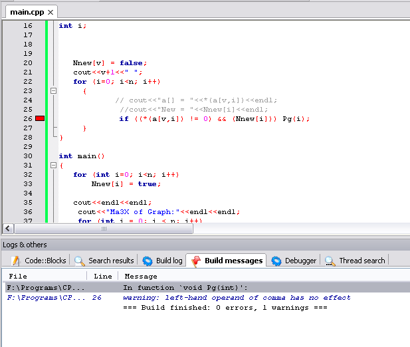Open the Build log tab
Screen dimensions: 410x347
(x=162, y=261)
